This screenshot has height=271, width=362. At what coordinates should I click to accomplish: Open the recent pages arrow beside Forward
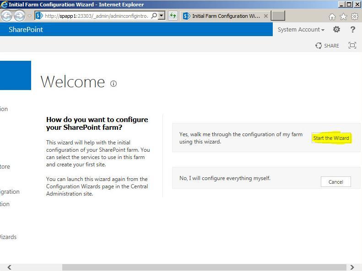pos(30,16)
